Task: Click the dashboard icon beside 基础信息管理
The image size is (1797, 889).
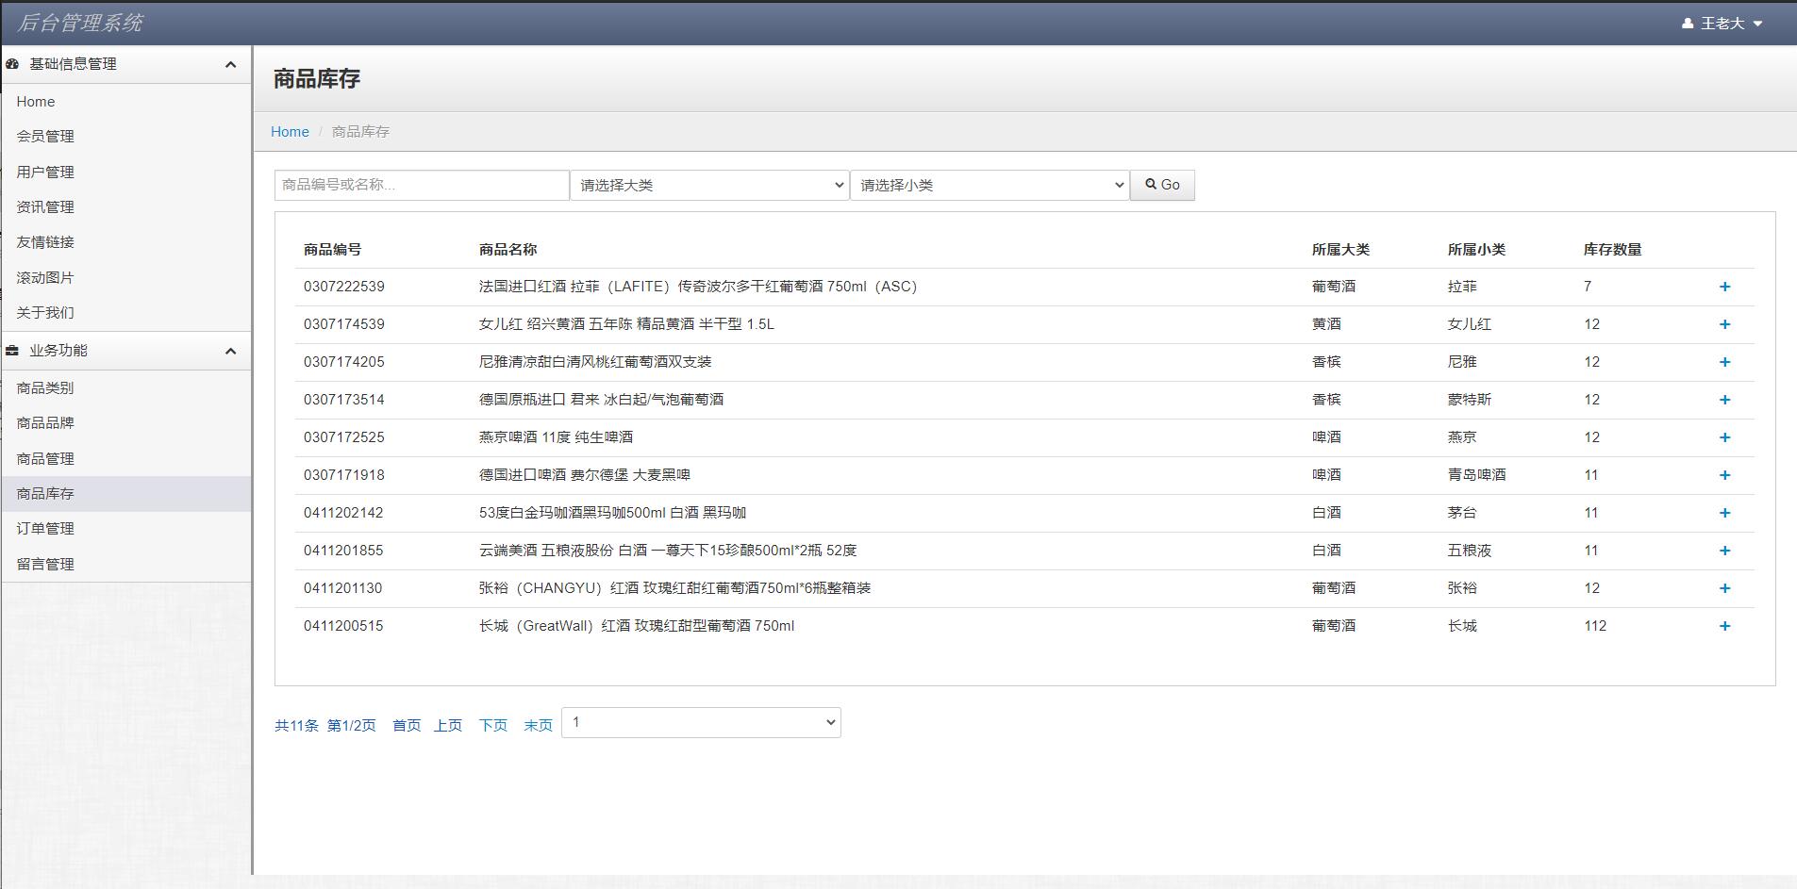Action: tap(11, 64)
